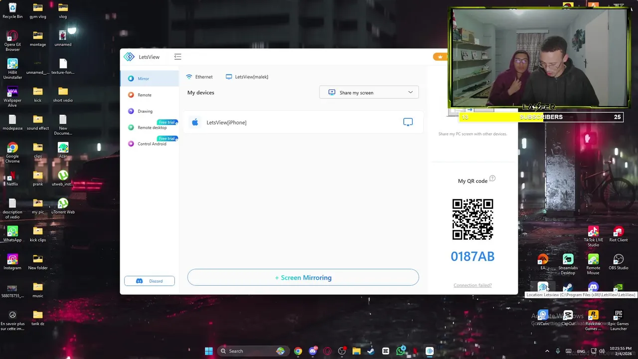Click the Ethernet network indicator

coord(199,77)
